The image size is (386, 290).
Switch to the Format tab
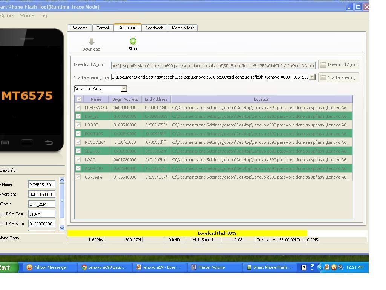coord(103,28)
